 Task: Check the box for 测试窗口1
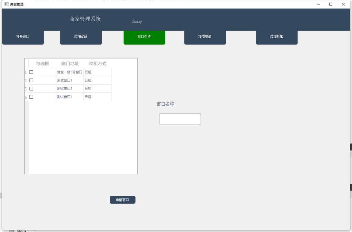click(31, 80)
